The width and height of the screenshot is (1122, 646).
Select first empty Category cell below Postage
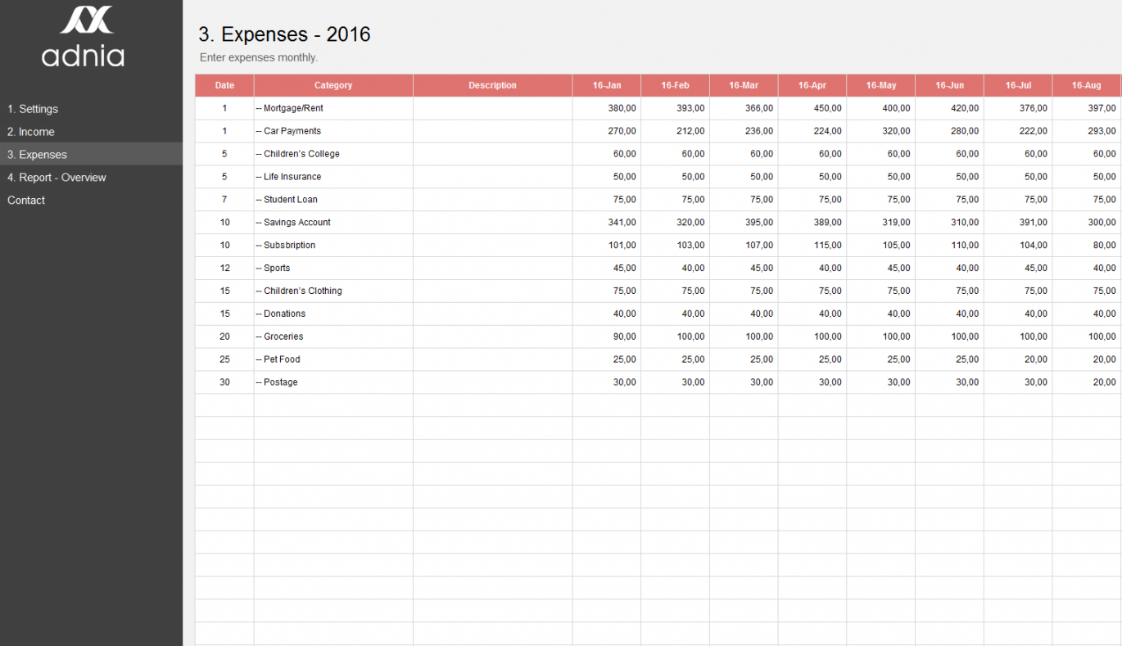click(333, 405)
